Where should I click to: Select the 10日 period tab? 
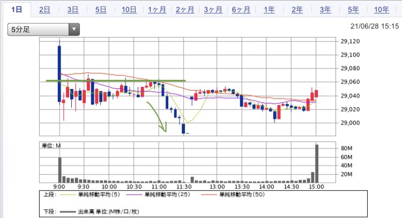(129, 10)
